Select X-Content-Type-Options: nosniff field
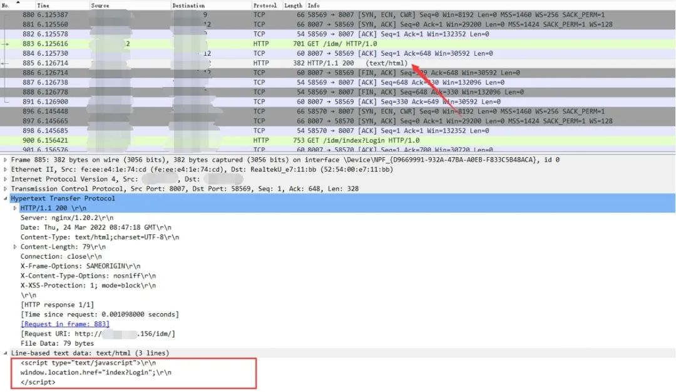 coord(88,276)
